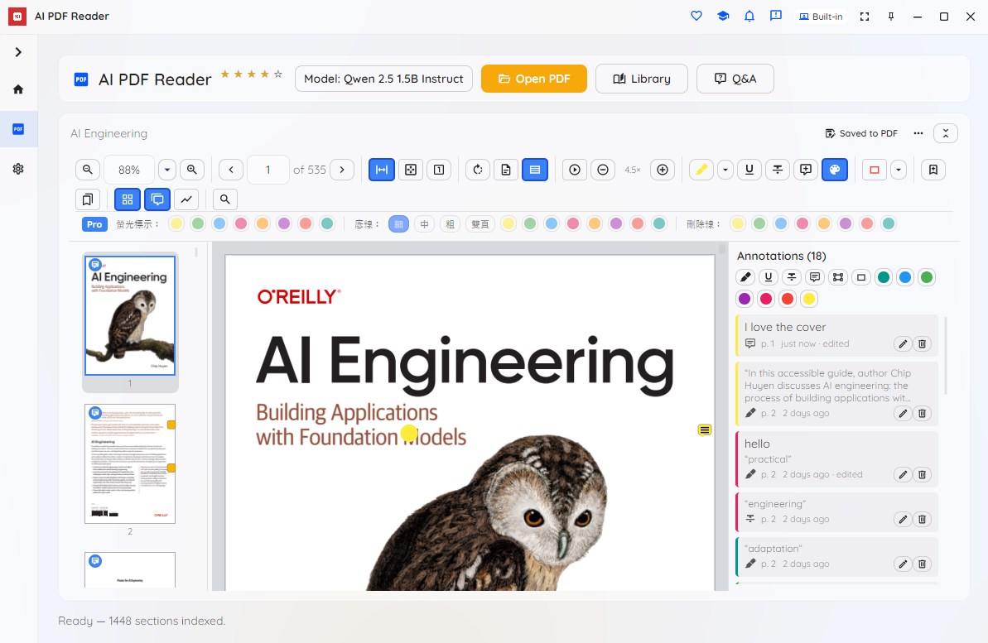Select the highlighter pen tool

(701, 170)
